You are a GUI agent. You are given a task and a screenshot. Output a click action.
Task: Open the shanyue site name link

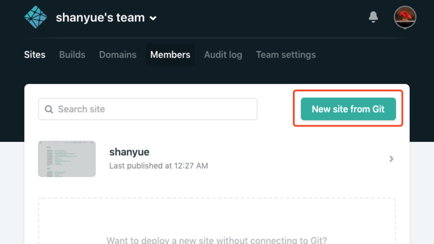coord(129,152)
